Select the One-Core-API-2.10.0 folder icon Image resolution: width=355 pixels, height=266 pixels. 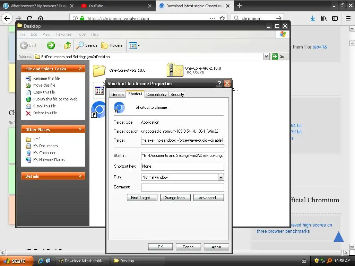click(99, 71)
